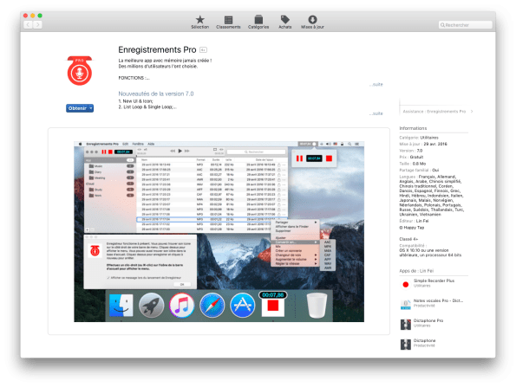Open Notes vocales Pro app listing
The image size is (516, 387).
(438, 300)
